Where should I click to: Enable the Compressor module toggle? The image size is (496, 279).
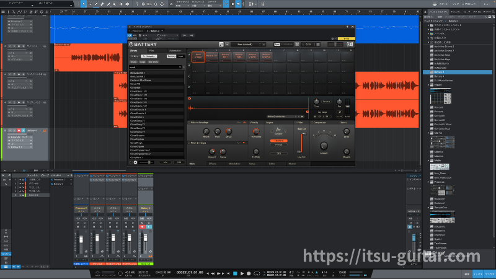pos(312,122)
